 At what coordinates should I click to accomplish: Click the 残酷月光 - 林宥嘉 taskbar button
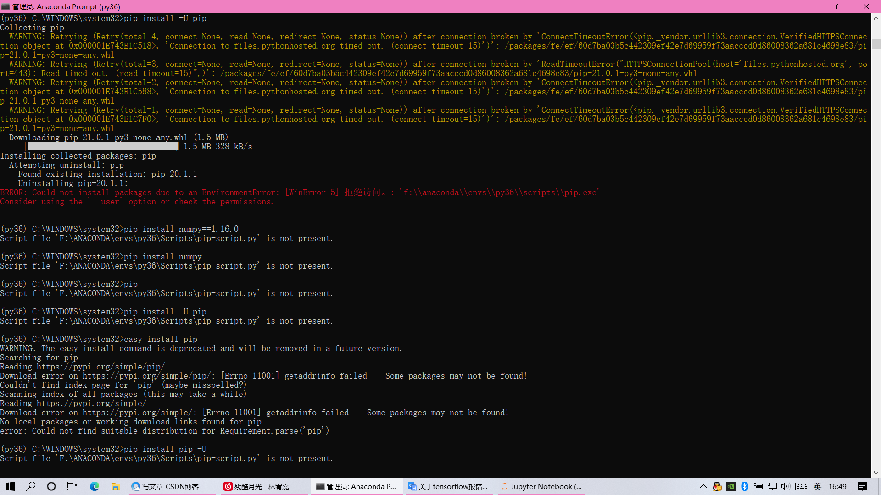pyautogui.click(x=262, y=486)
